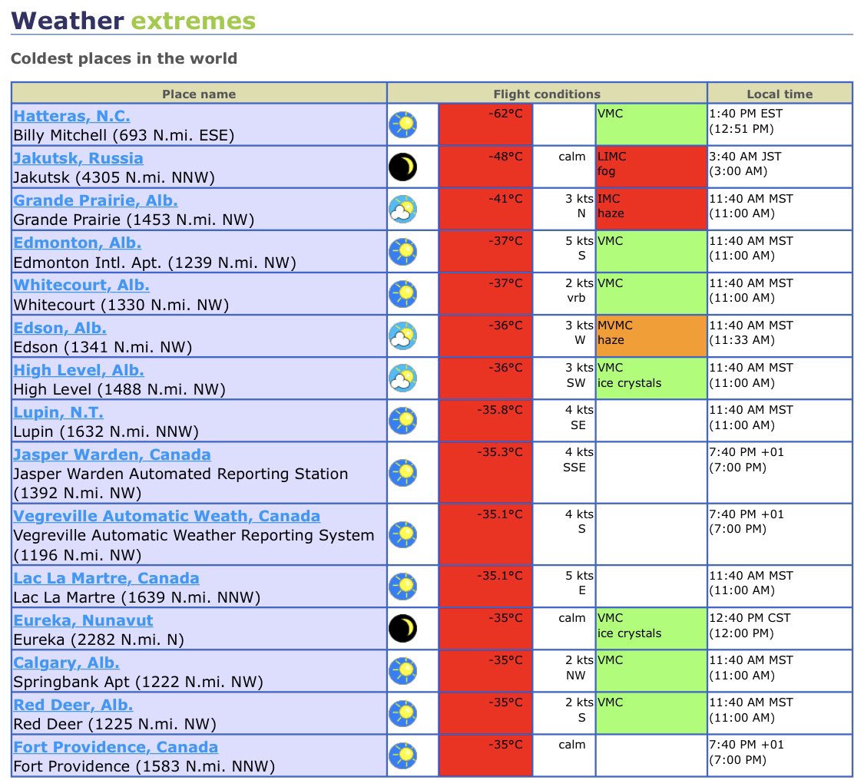Click the '4 kts SSE' wind cell
Image resolution: width=864 pixels, height=780 pixels.
coord(564,473)
